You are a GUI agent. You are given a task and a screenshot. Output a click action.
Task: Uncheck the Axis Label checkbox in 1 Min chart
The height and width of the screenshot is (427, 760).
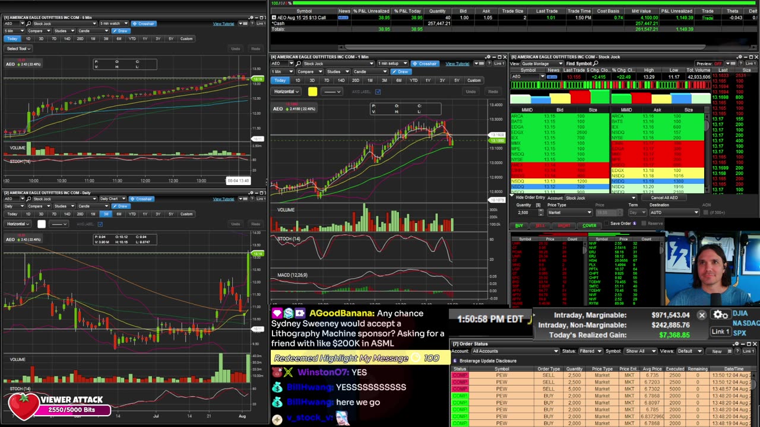378,92
